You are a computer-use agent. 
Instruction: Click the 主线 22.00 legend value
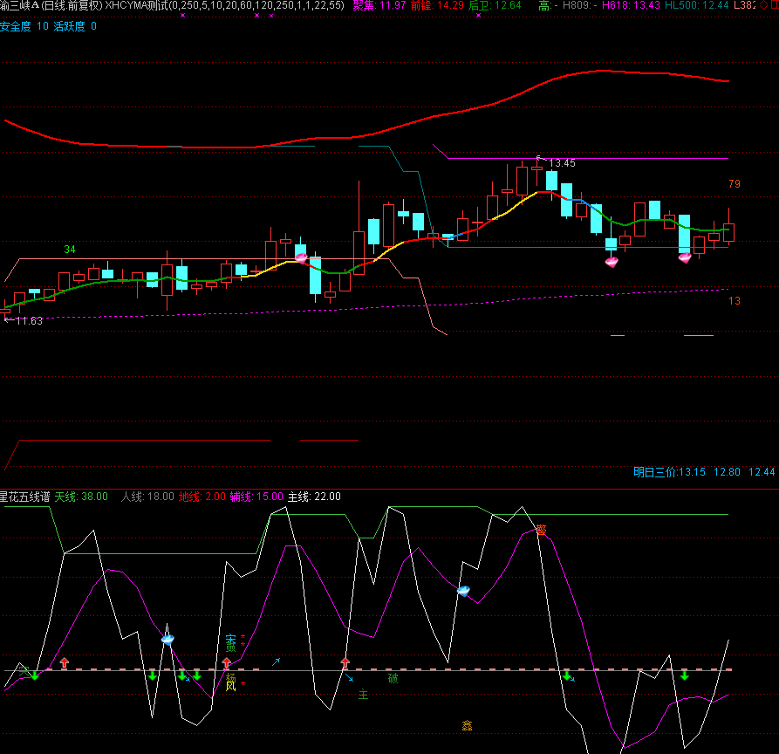314,497
